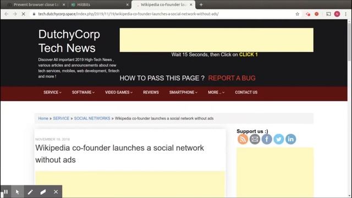Open the red circular extension icon

click(317, 14)
